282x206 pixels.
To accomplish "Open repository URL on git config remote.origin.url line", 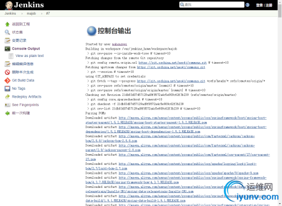I will [173, 63].
